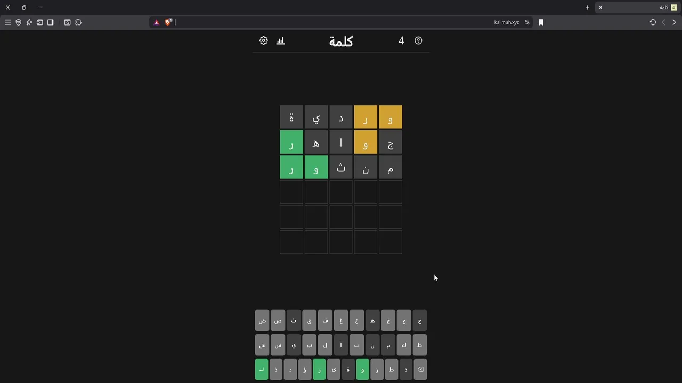Tap the ض keyboard key
Viewport: 682px width, 383px height.
pyautogui.click(x=262, y=321)
